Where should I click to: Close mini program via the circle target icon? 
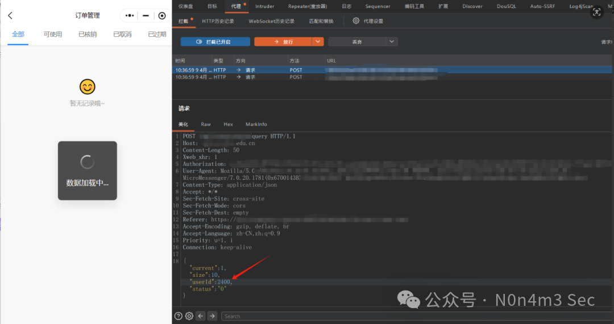coord(161,16)
